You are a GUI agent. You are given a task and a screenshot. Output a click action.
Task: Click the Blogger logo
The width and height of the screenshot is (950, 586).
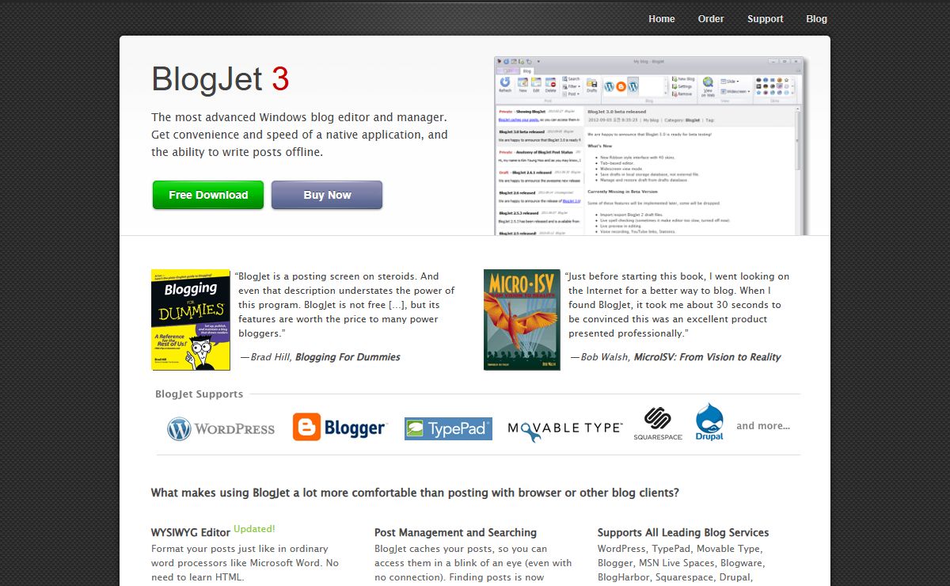(x=339, y=428)
